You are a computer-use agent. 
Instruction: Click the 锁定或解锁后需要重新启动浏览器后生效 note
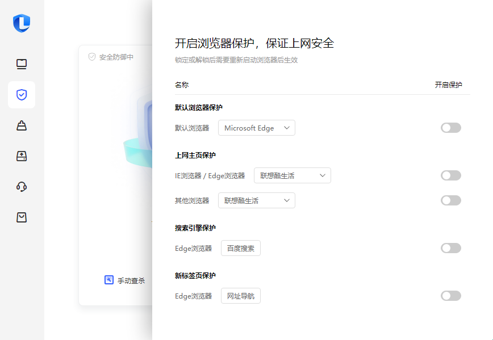click(236, 60)
